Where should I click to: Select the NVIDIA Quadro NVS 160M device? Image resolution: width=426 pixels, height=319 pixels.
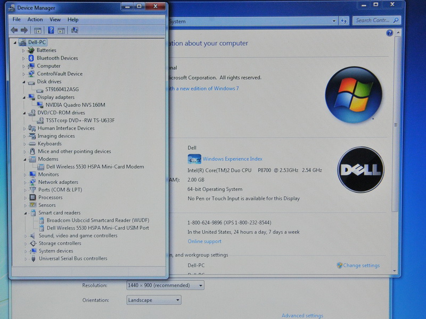[75, 105]
